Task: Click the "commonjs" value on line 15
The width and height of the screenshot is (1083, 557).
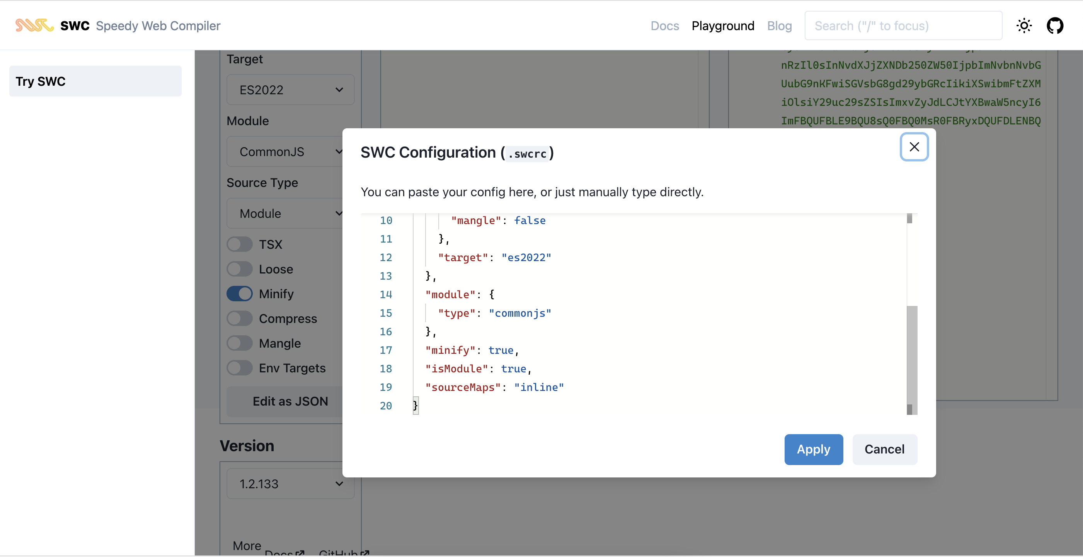Action: (x=519, y=313)
